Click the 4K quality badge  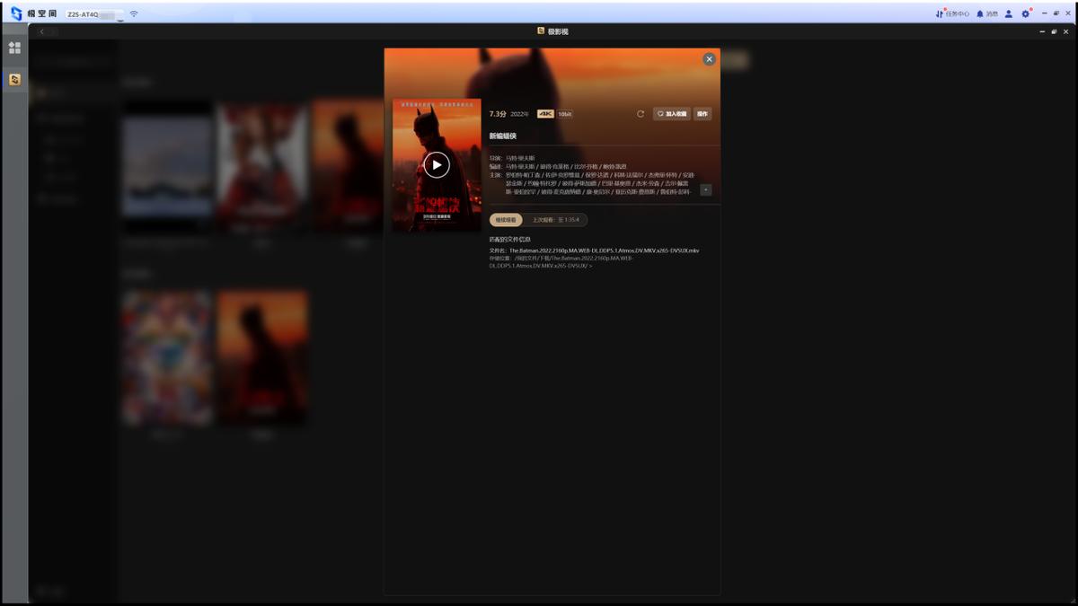point(545,114)
